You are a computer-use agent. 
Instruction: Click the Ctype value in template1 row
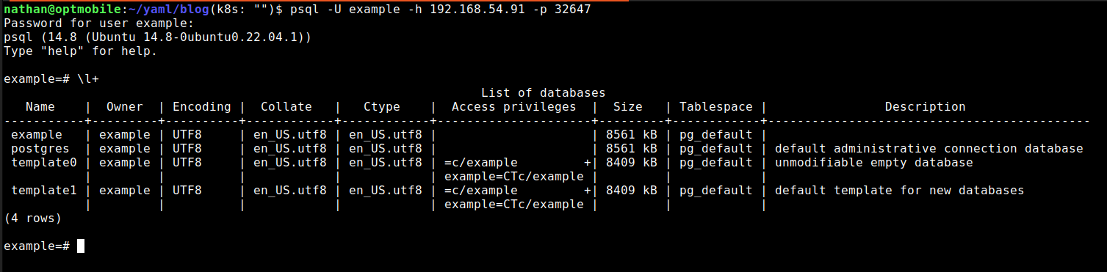pyautogui.click(x=386, y=191)
